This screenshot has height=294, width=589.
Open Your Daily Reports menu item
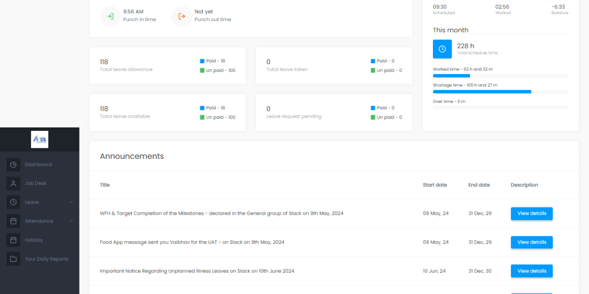[x=47, y=259]
